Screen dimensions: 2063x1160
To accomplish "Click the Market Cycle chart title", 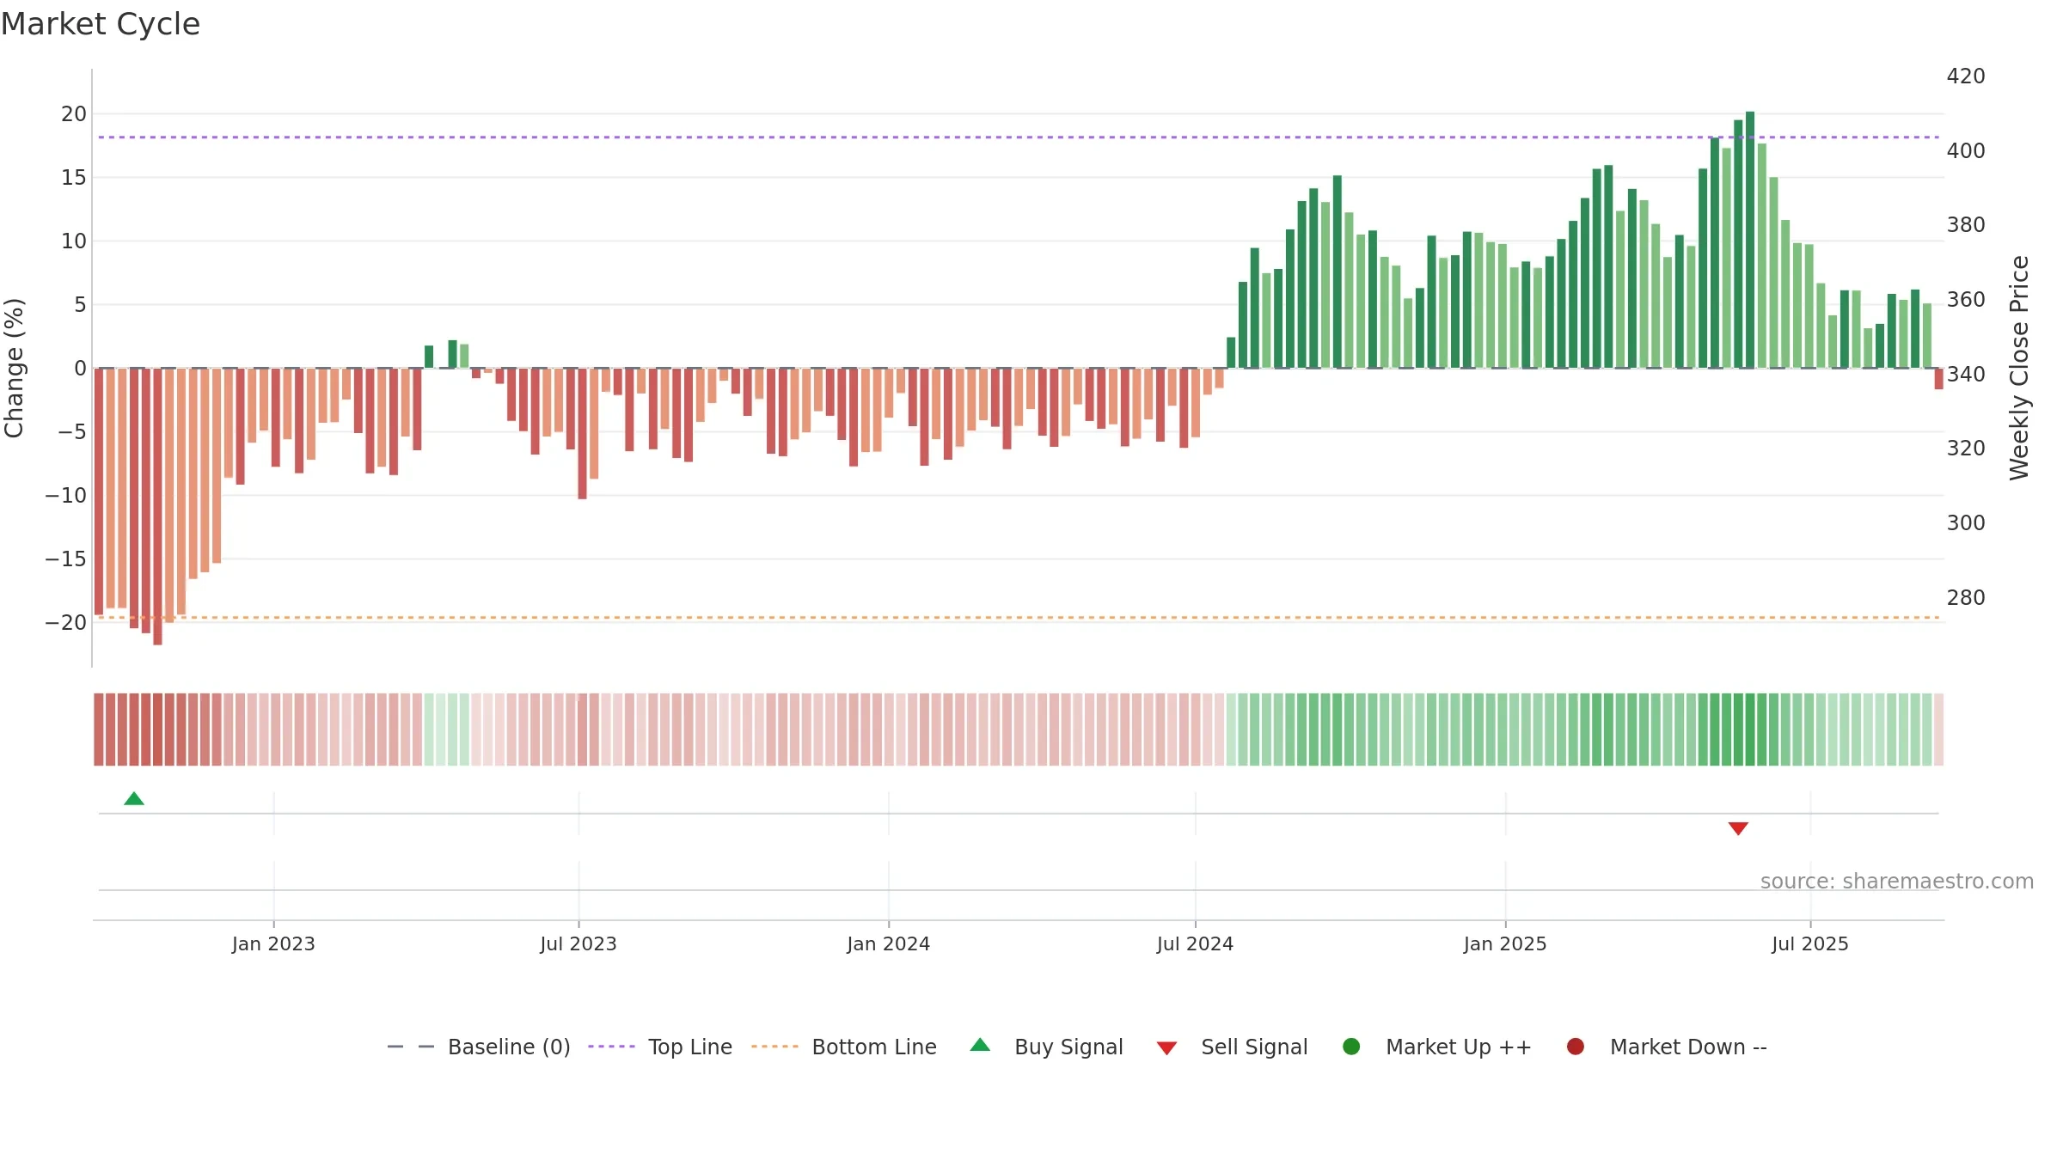I will [101, 24].
